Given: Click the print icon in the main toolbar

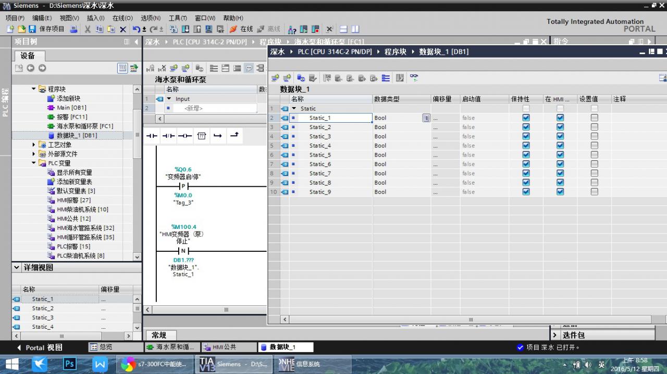Looking at the screenshot, I should pos(73,29).
